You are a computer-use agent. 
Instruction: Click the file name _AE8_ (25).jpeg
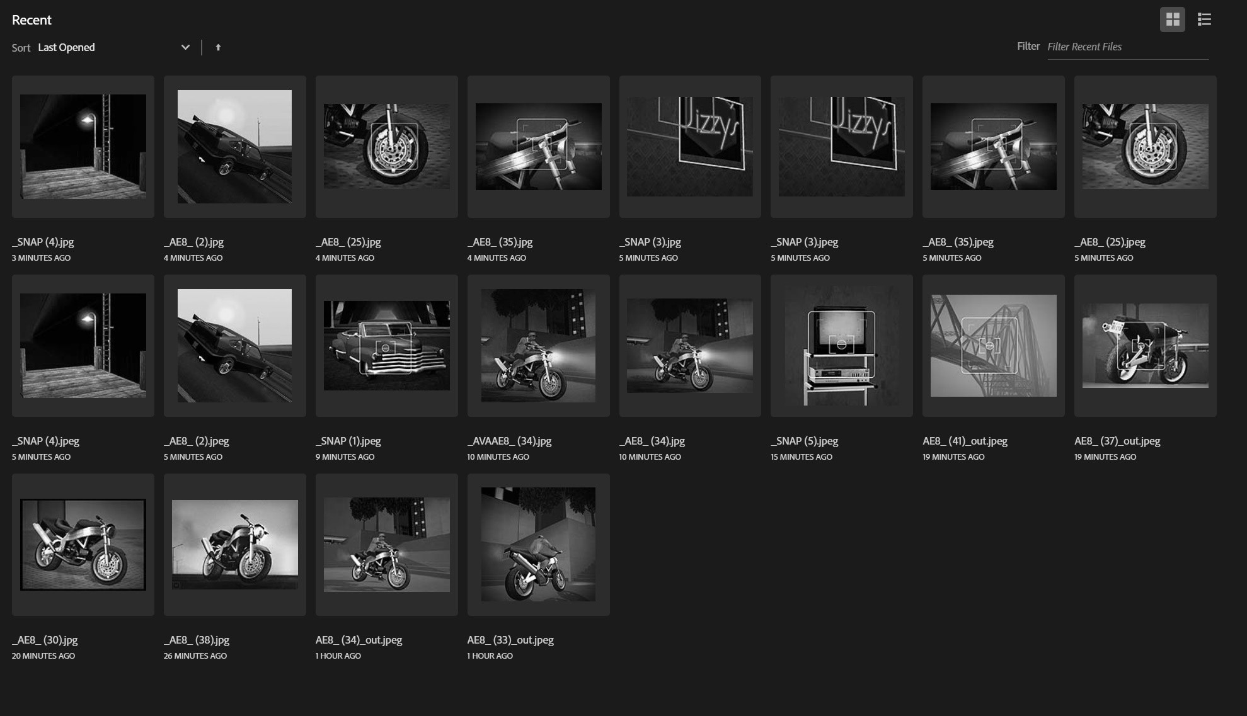(x=1110, y=242)
